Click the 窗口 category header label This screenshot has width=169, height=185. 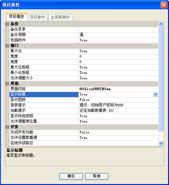(x=14, y=46)
